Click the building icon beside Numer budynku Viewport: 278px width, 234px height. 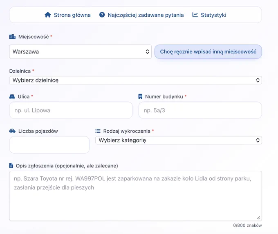140,96
